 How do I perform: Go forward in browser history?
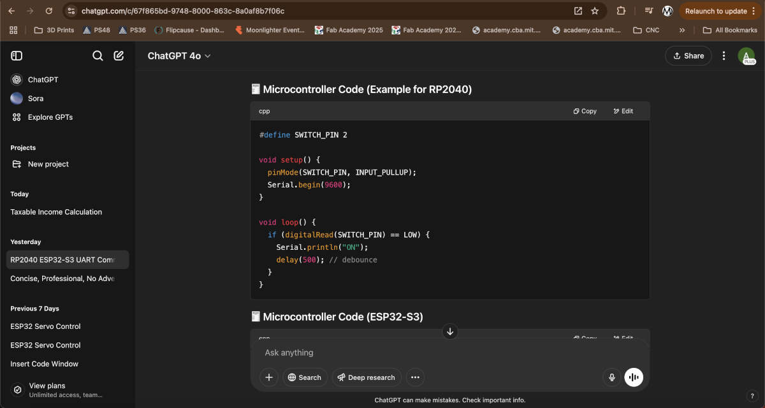pos(30,11)
